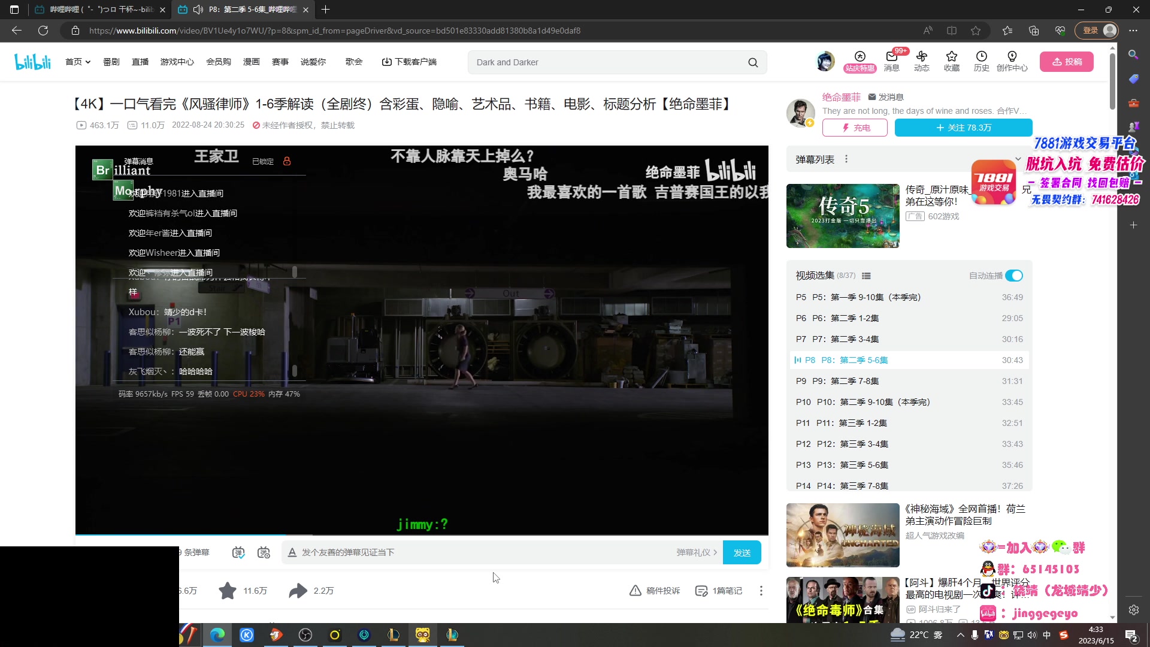Share the video with the arrow icon
The image size is (1150, 647).
pos(298,591)
